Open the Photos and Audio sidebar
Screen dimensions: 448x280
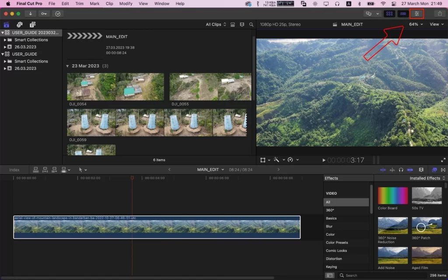tap(19, 24)
